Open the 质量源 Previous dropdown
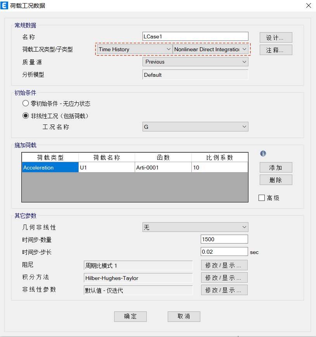Image resolution: width=316 pixels, height=337 pixels. (195, 62)
